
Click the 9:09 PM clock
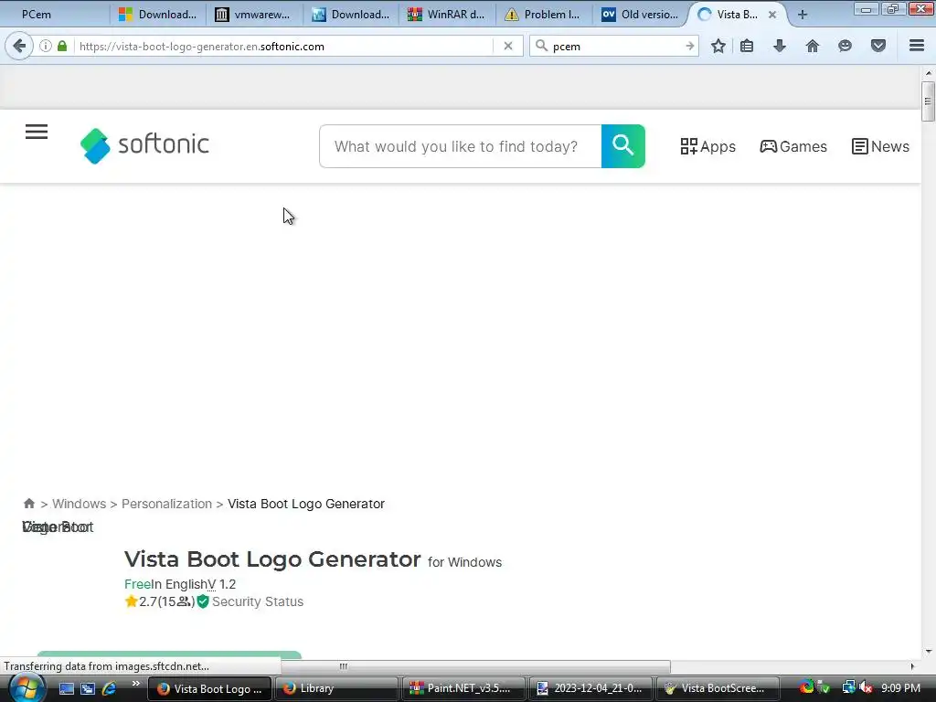pyautogui.click(x=900, y=688)
